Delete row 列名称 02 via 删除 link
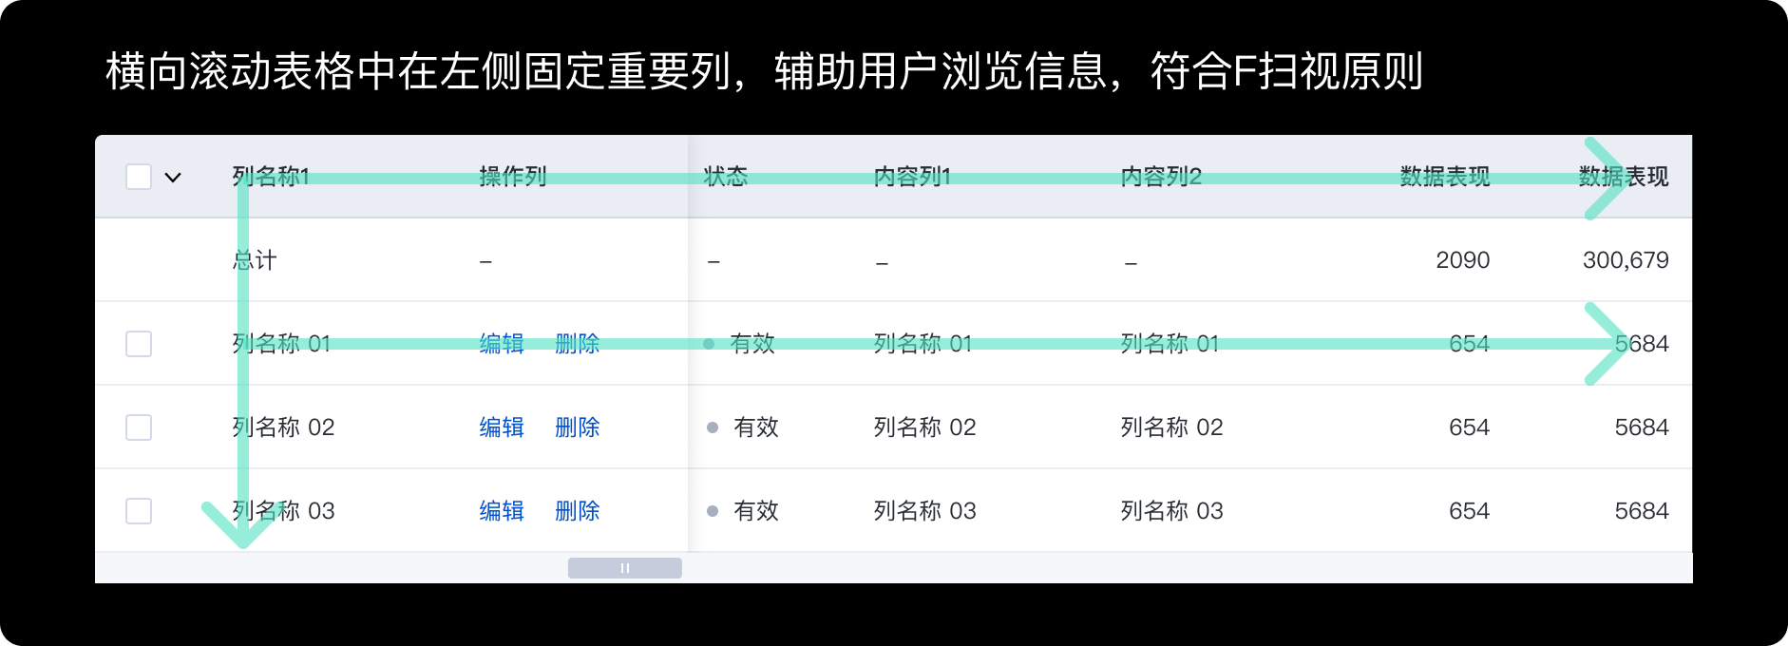 coord(577,427)
